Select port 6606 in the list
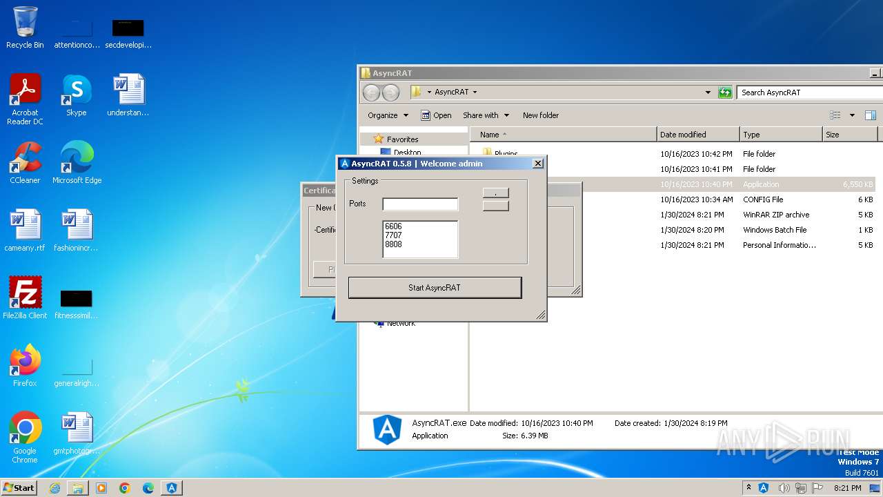The height and width of the screenshot is (497, 883). coord(393,226)
